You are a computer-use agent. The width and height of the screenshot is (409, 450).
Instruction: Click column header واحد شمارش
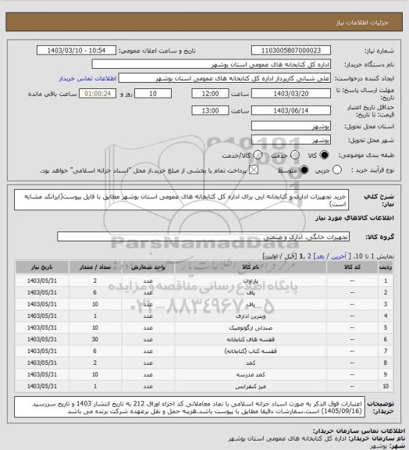(x=148, y=267)
